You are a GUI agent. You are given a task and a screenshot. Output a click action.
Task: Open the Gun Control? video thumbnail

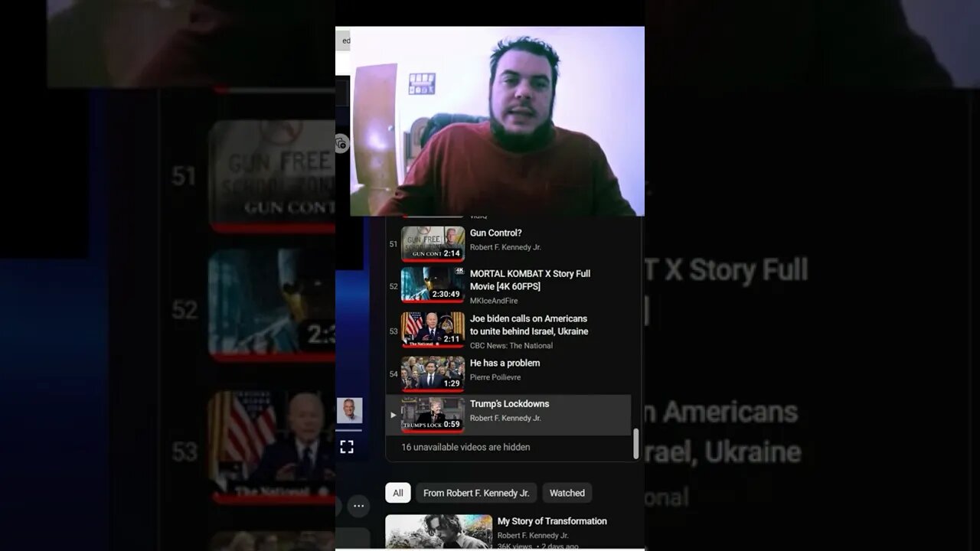[433, 244]
